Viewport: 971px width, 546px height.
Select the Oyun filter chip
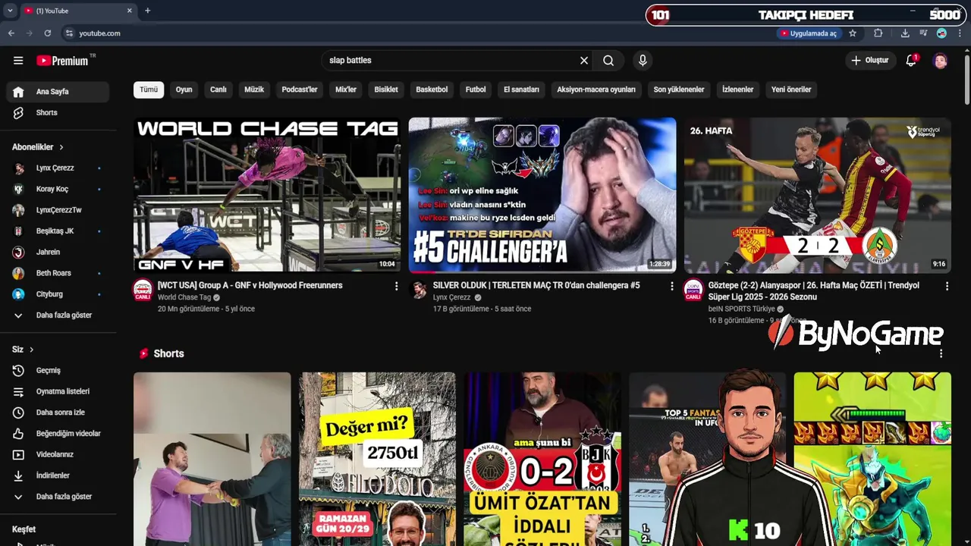[x=184, y=89]
